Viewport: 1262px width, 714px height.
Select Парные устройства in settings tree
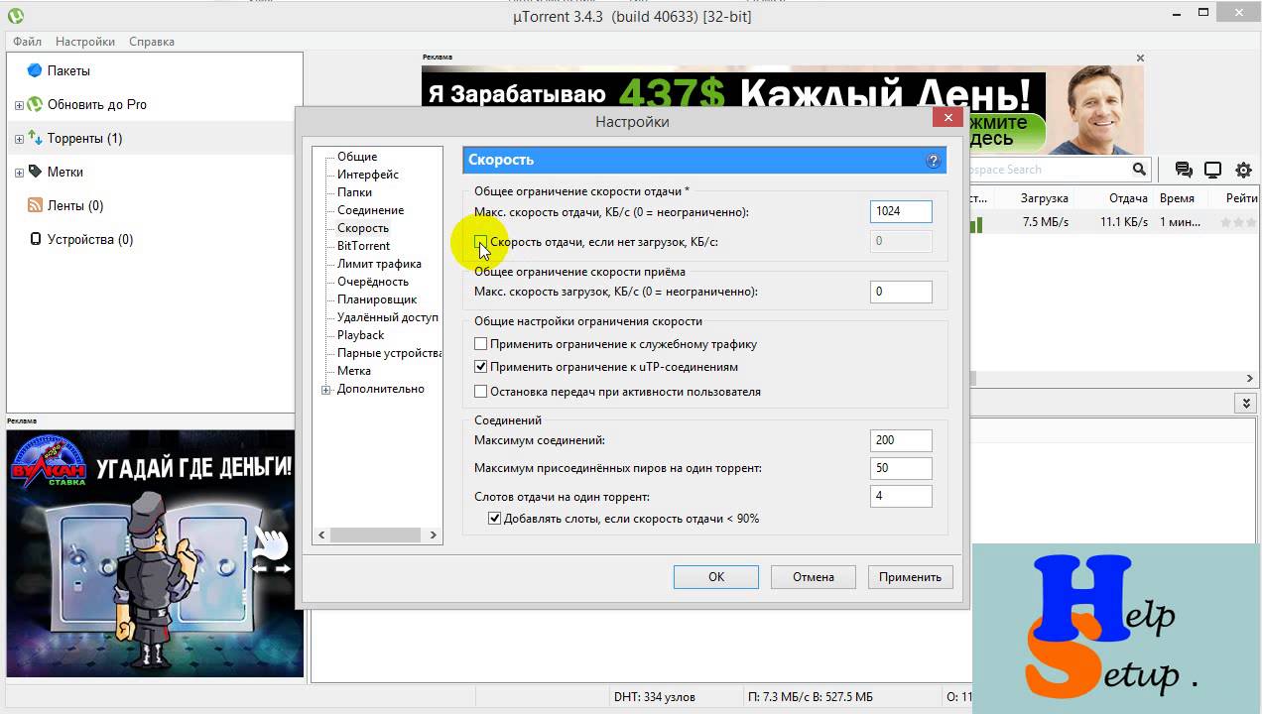(x=389, y=353)
